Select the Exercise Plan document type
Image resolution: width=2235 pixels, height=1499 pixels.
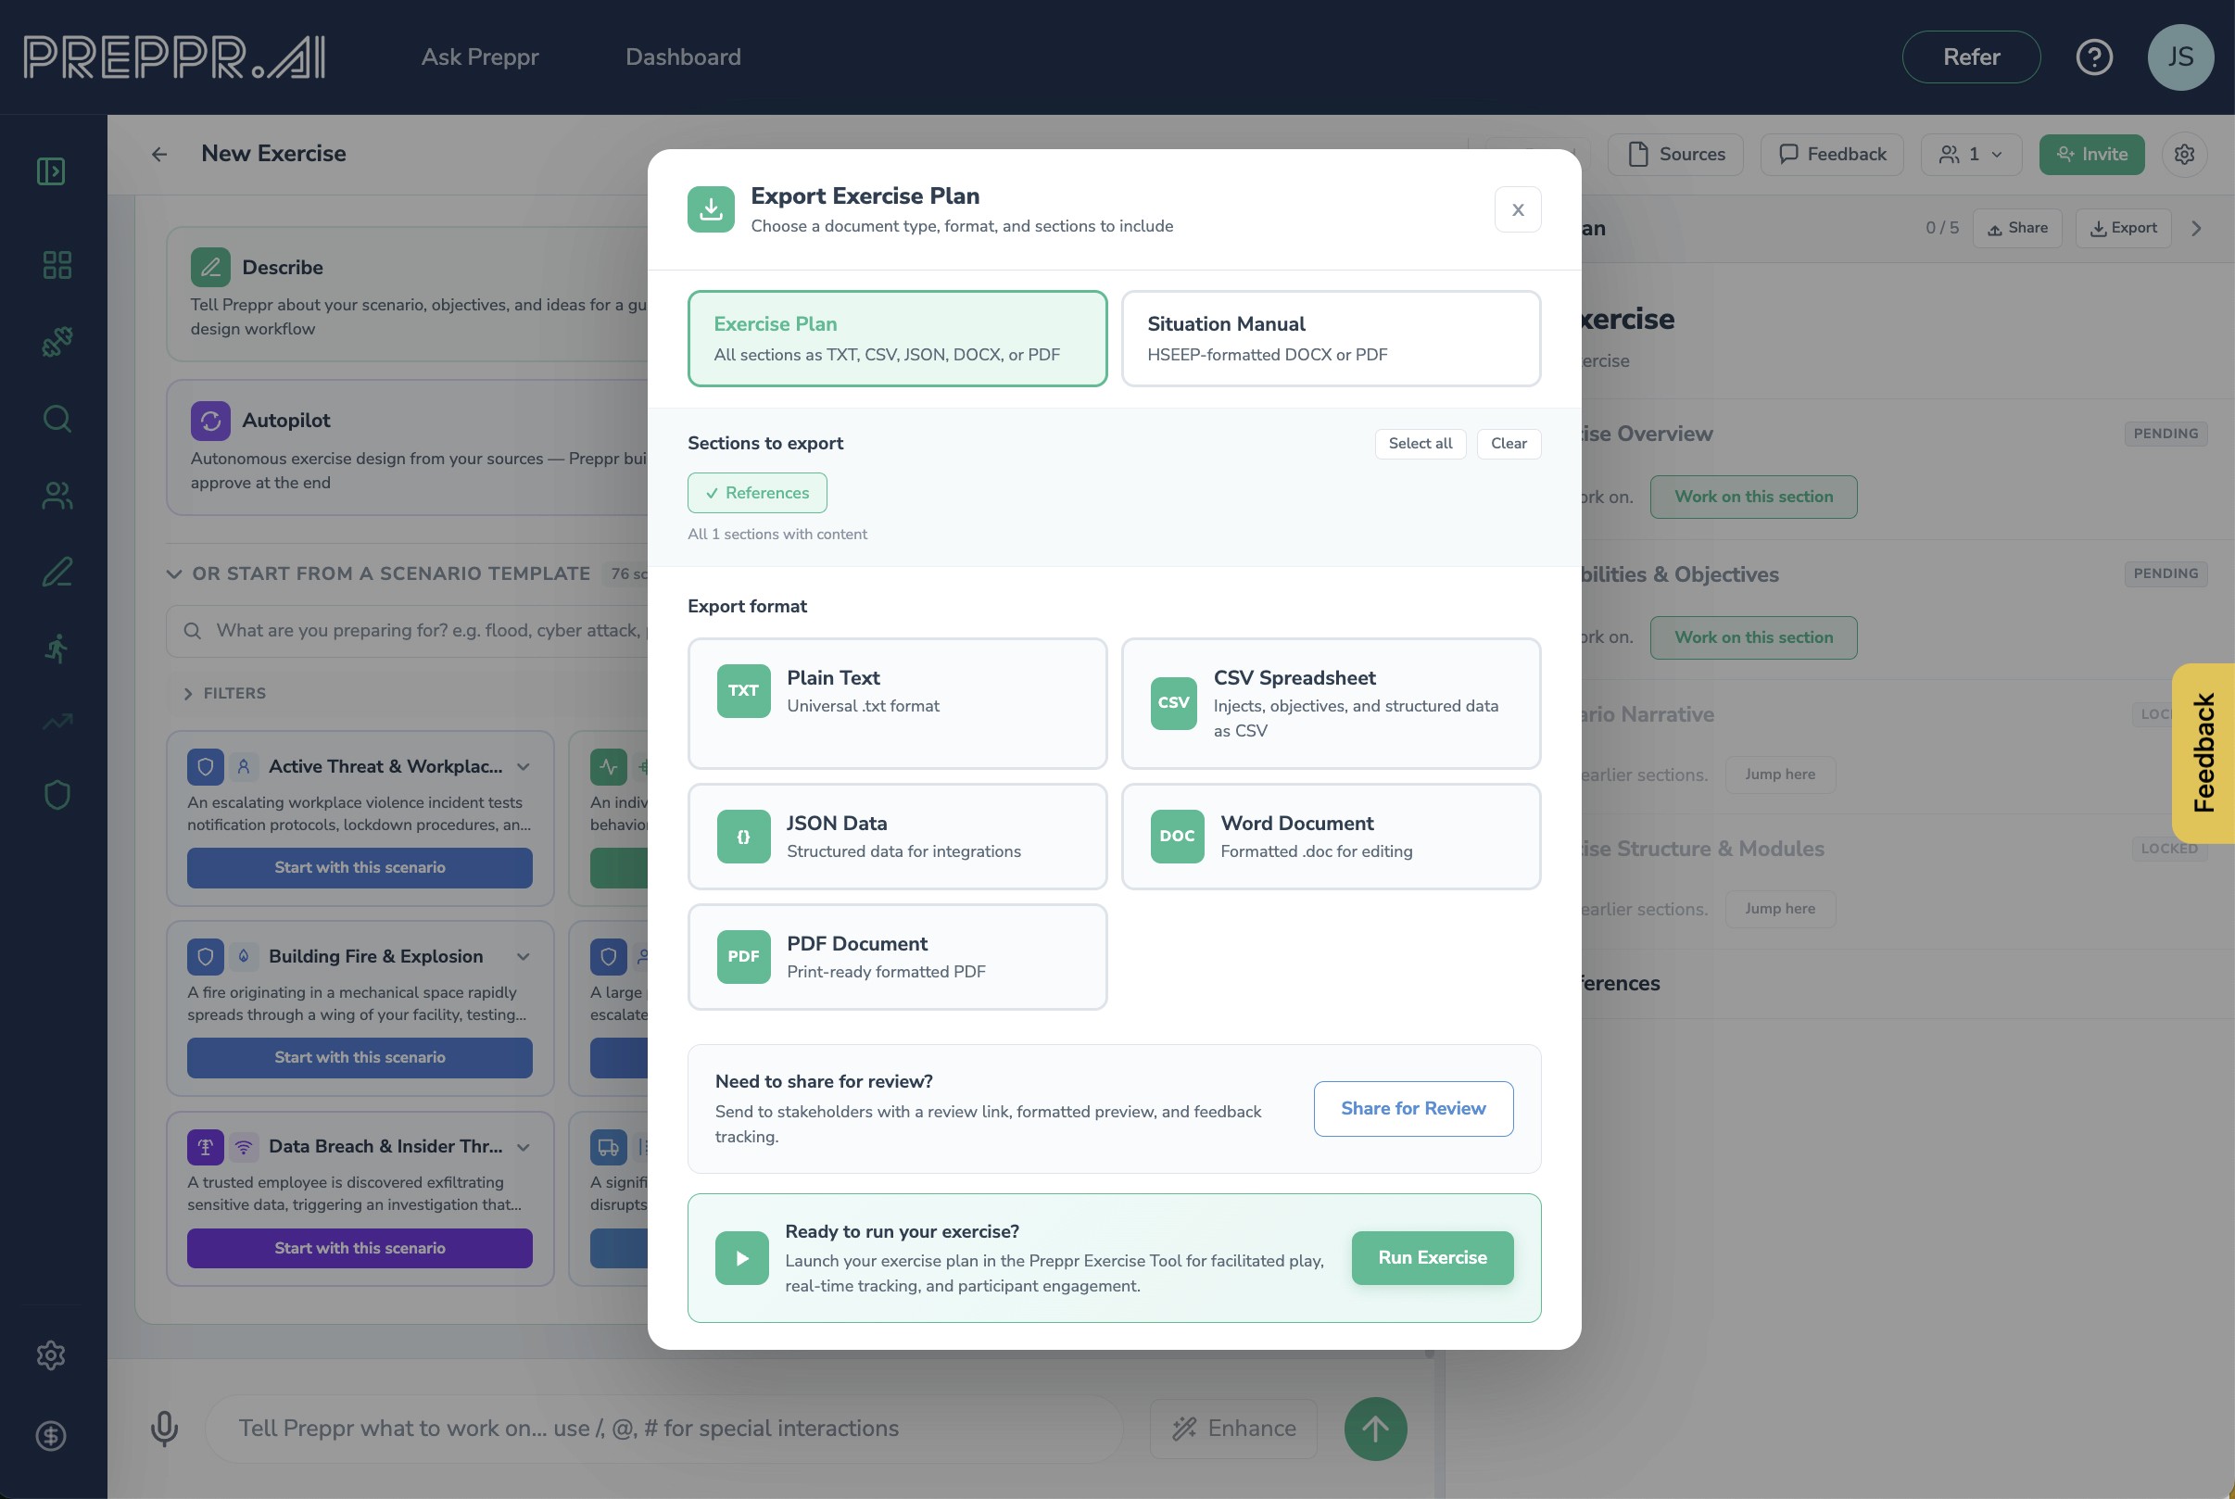(897, 338)
